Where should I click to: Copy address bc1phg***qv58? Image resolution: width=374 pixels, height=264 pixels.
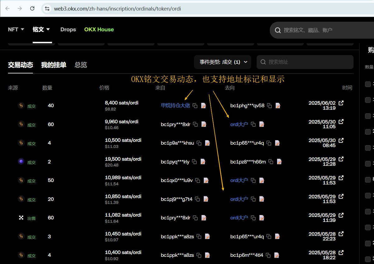coord(269,106)
